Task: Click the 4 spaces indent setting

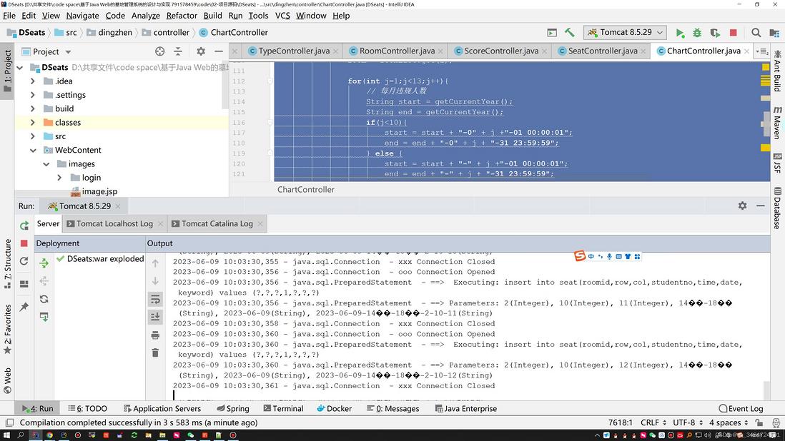Action: coord(727,422)
